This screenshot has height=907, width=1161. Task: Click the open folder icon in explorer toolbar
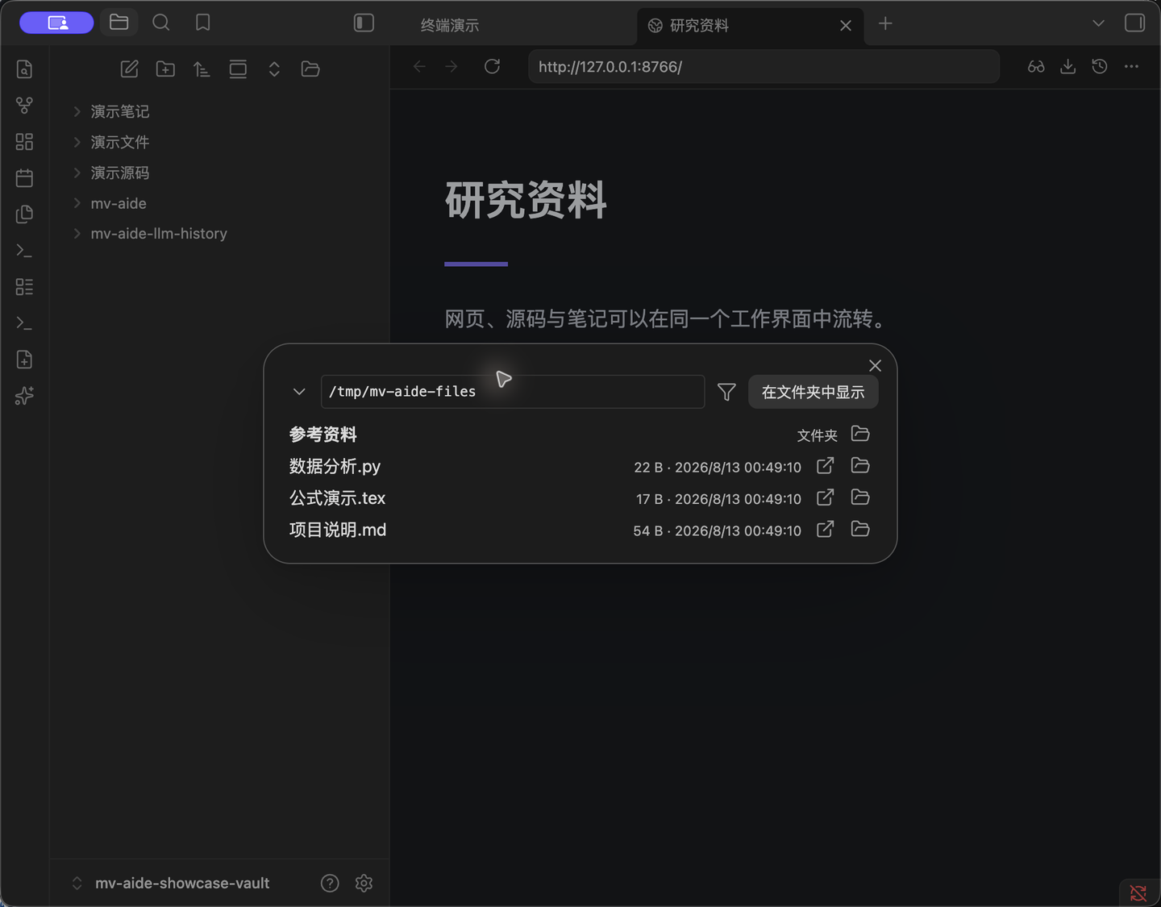coord(310,69)
